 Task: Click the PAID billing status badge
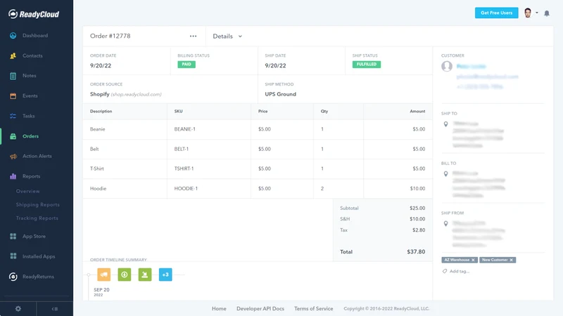pyautogui.click(x=186, y=65)
